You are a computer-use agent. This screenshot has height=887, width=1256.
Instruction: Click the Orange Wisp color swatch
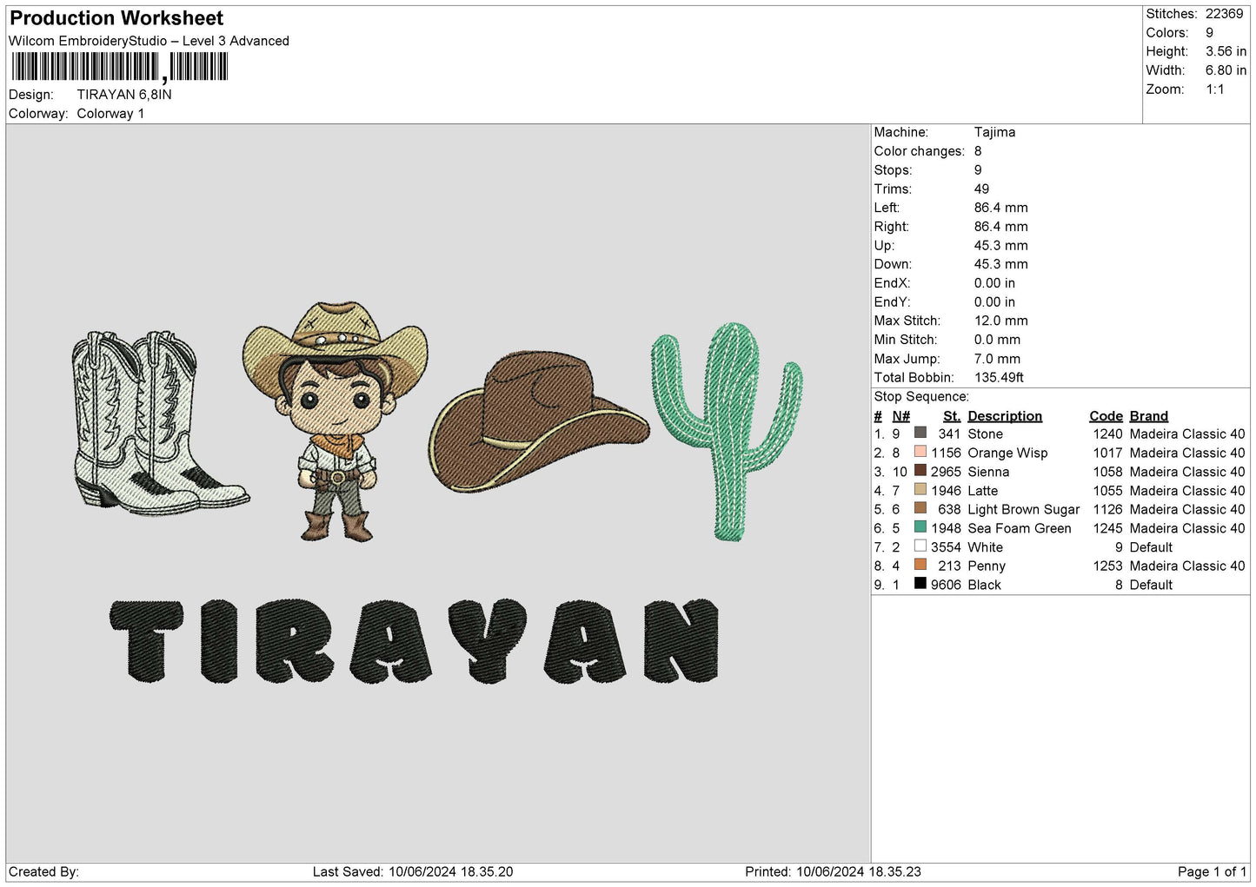click(920, 452)
